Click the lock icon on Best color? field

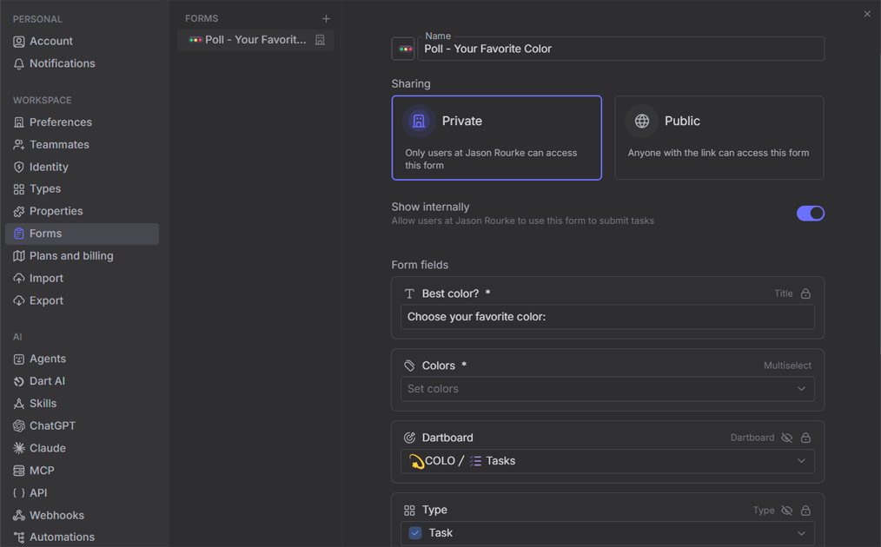click(805, 293)
